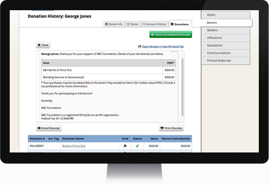269x185 pixels.
Task: Click the Donation Name column header
Action: (90, 138)
